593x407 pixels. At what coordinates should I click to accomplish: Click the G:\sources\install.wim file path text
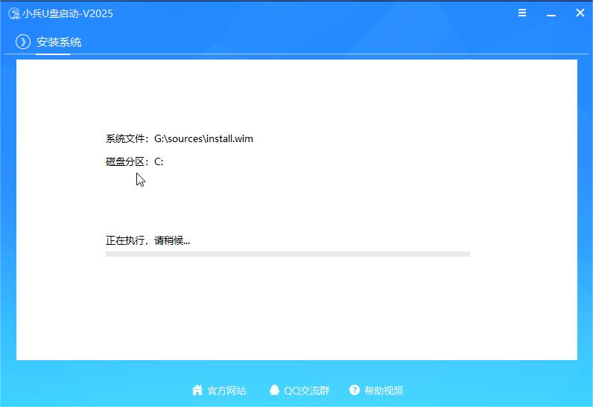tap(203, 138)
